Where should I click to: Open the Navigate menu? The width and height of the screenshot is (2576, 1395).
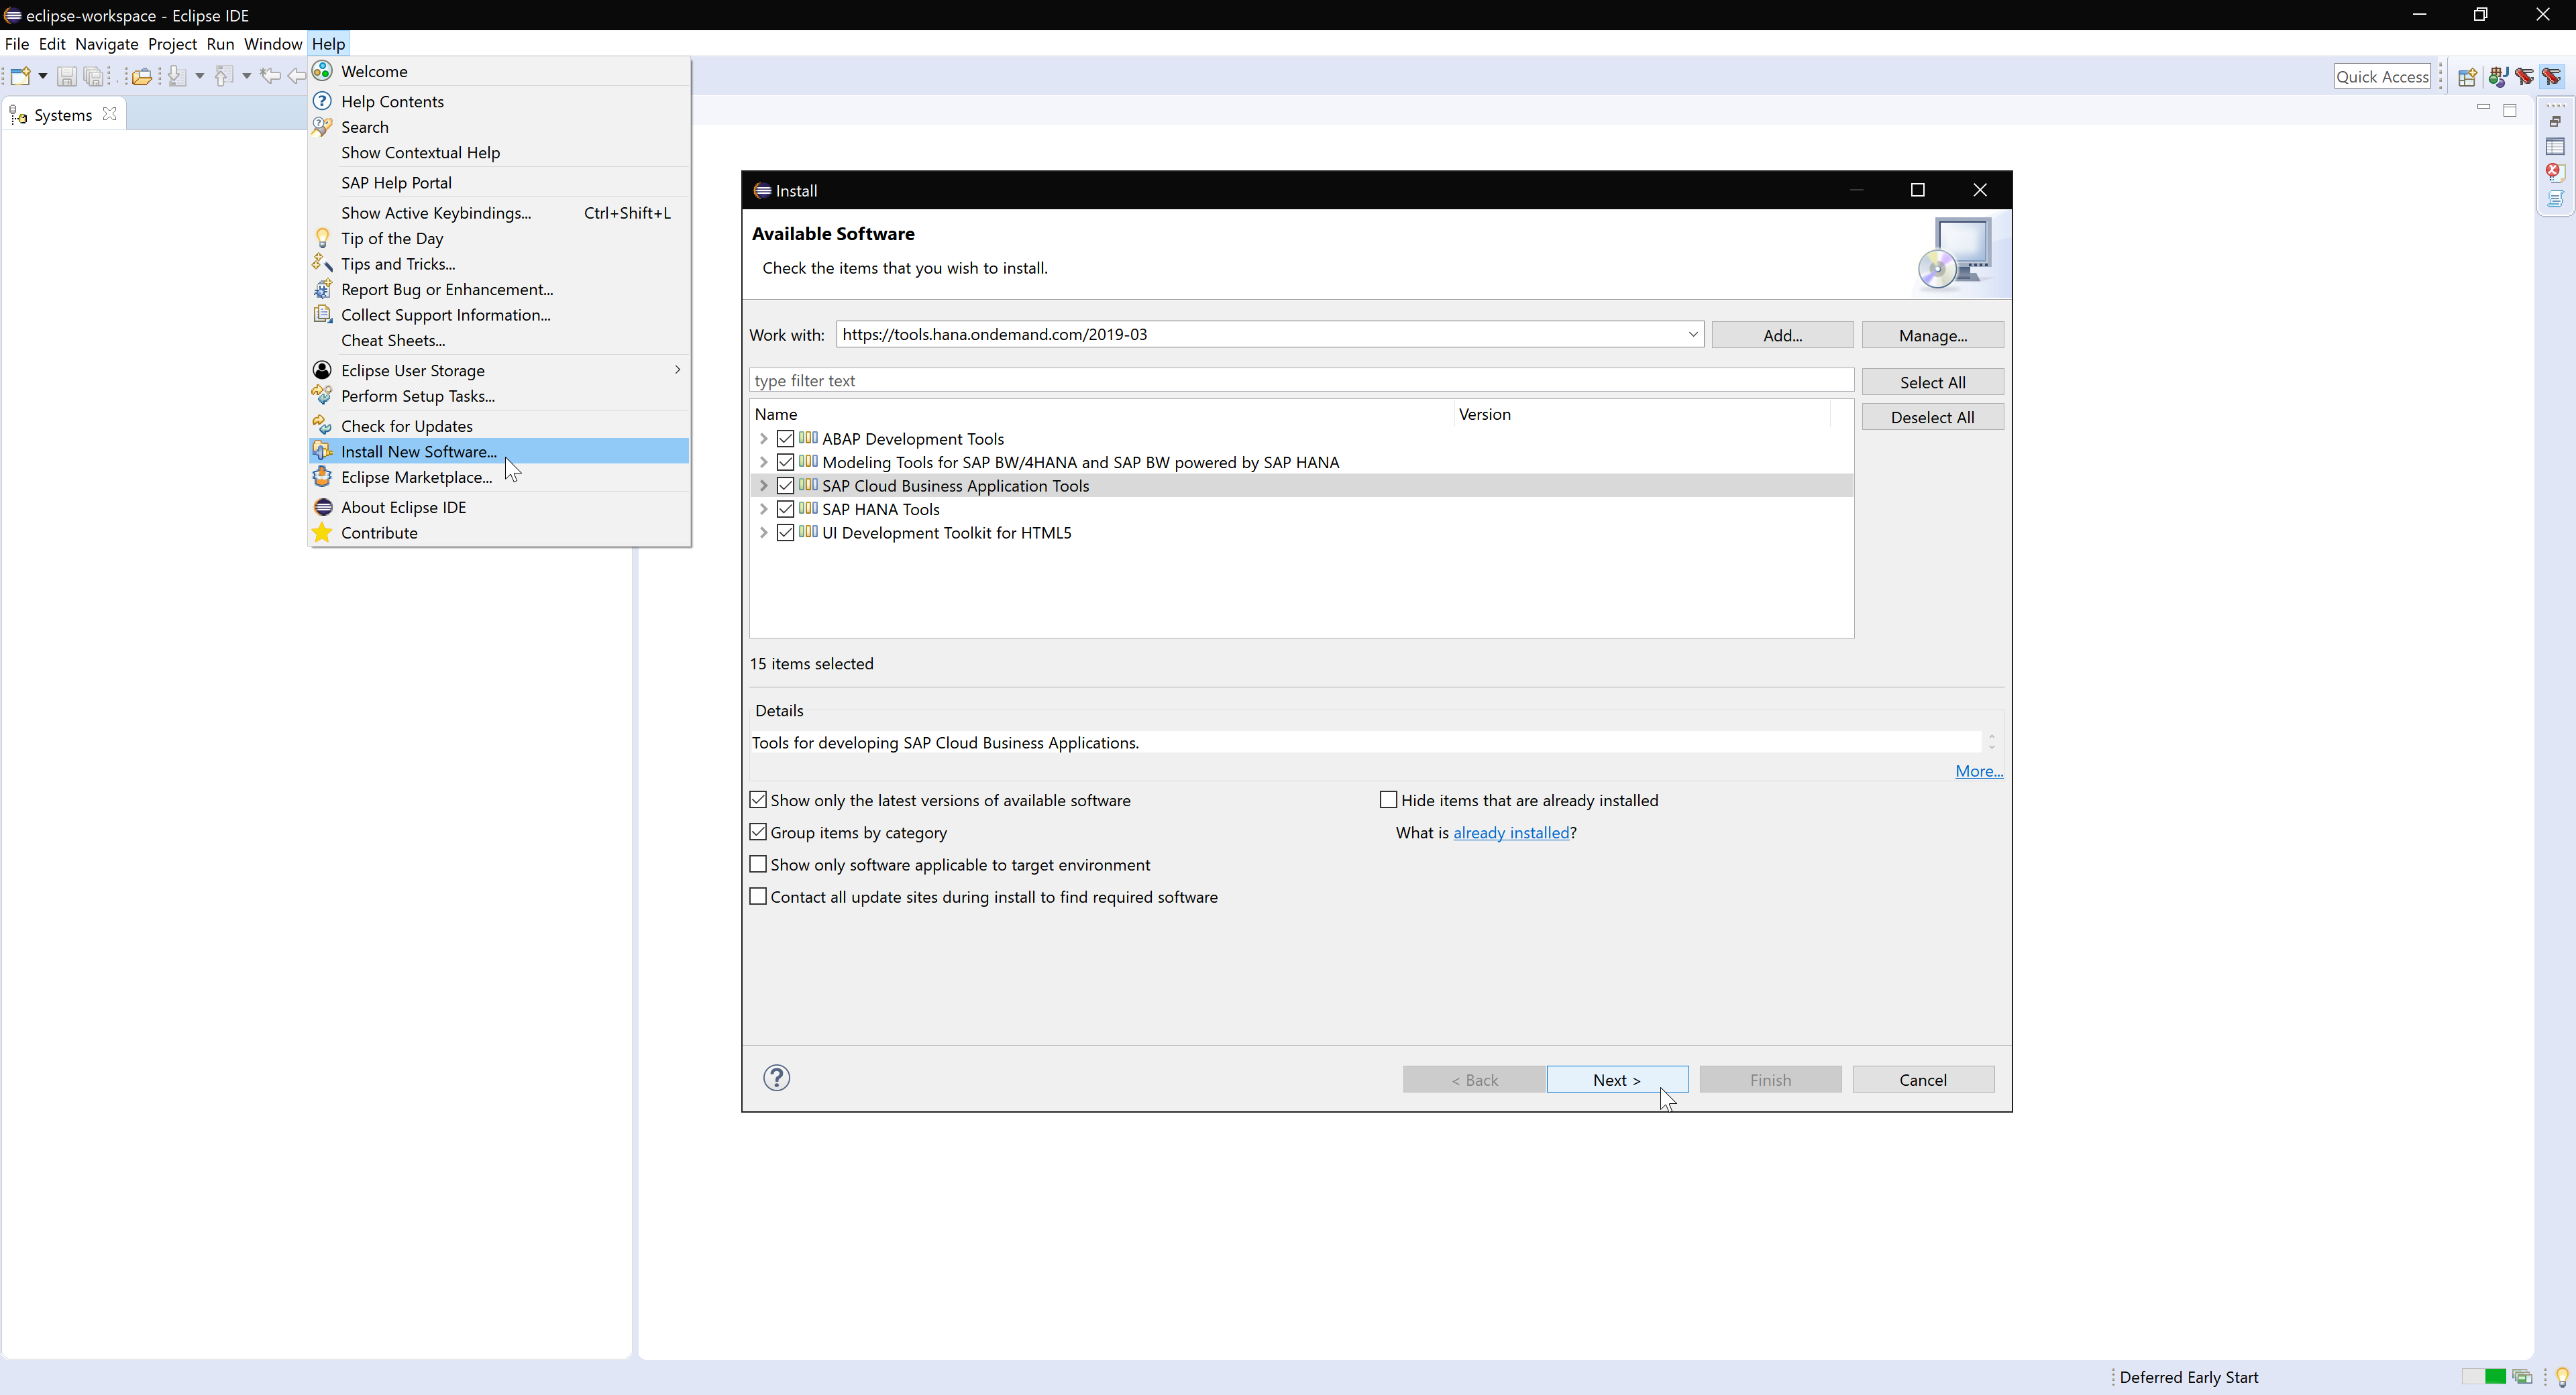107,44
